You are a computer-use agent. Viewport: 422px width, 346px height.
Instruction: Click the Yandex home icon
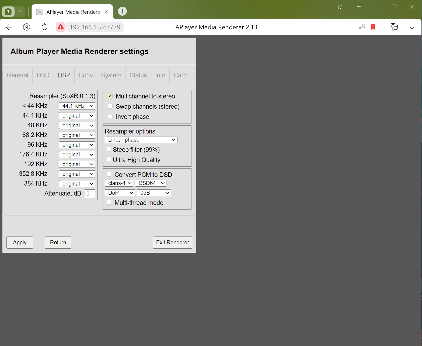click(x=27, y=27)
